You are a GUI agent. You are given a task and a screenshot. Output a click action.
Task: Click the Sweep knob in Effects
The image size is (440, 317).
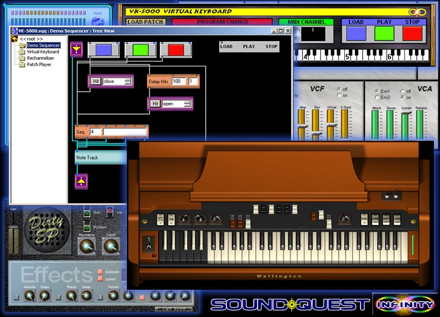point(86,296)
